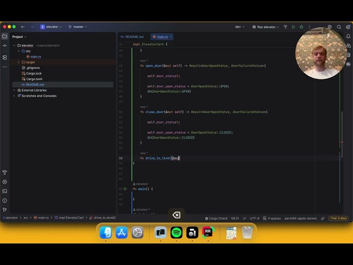Screen dimensions: 353x265
Task: Open Run elevator configuration dropdown
Action: (x=266, y=27)
